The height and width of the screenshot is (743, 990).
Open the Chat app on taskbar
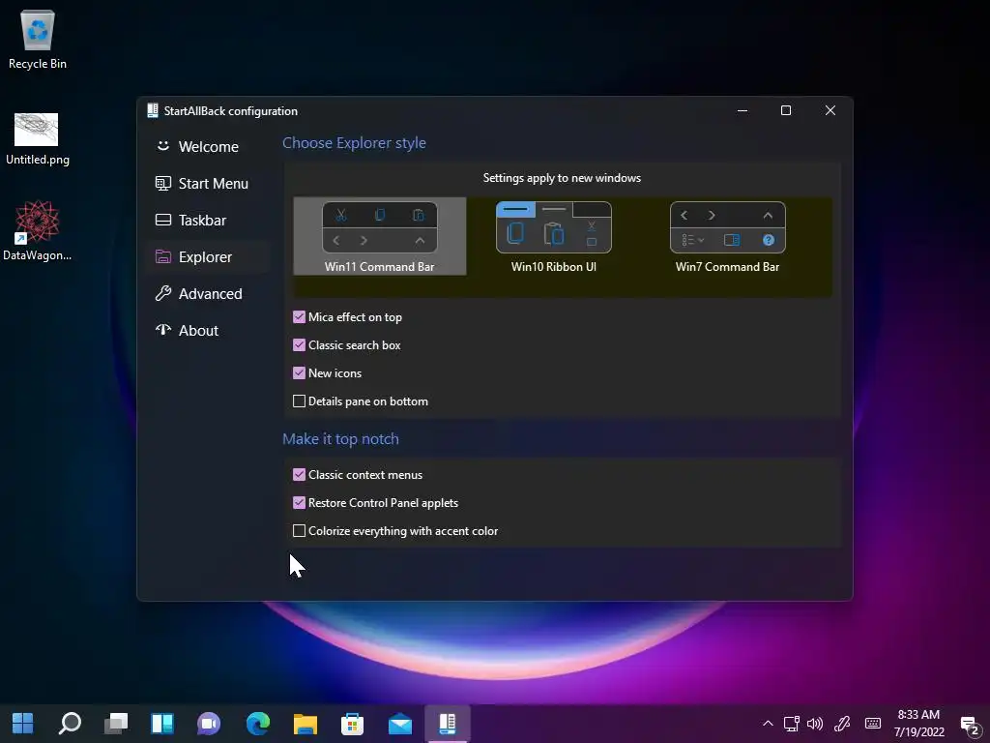209,724
